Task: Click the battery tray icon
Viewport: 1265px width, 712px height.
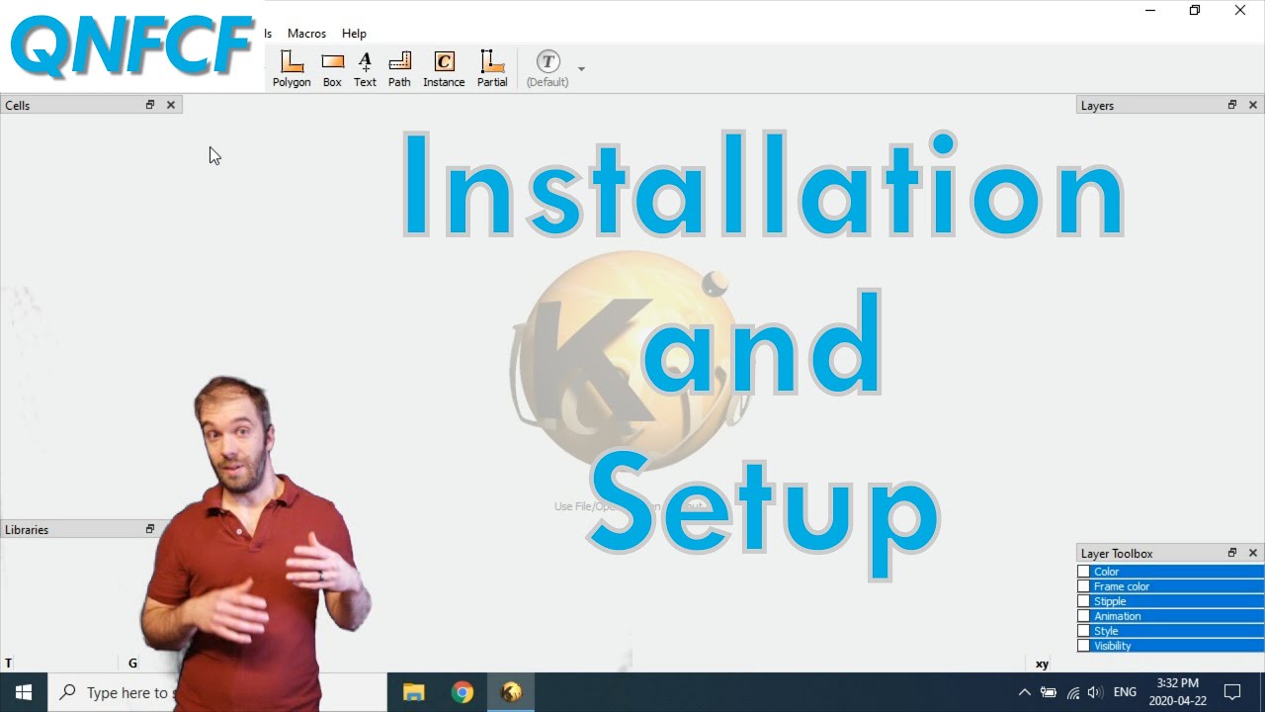Action: tap(1049, 692)
